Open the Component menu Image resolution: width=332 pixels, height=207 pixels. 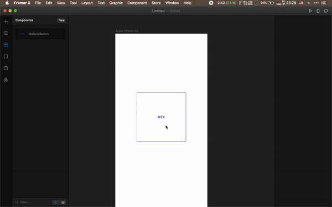coord(137,3)
